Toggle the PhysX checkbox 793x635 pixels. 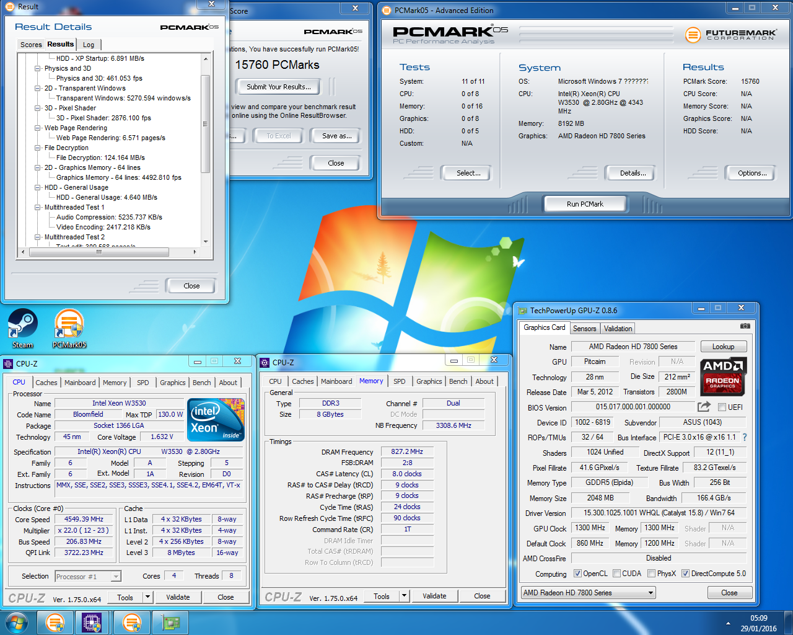coord(651,574)
